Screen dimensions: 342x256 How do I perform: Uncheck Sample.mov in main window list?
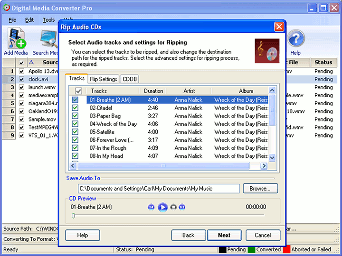[21, 119]
